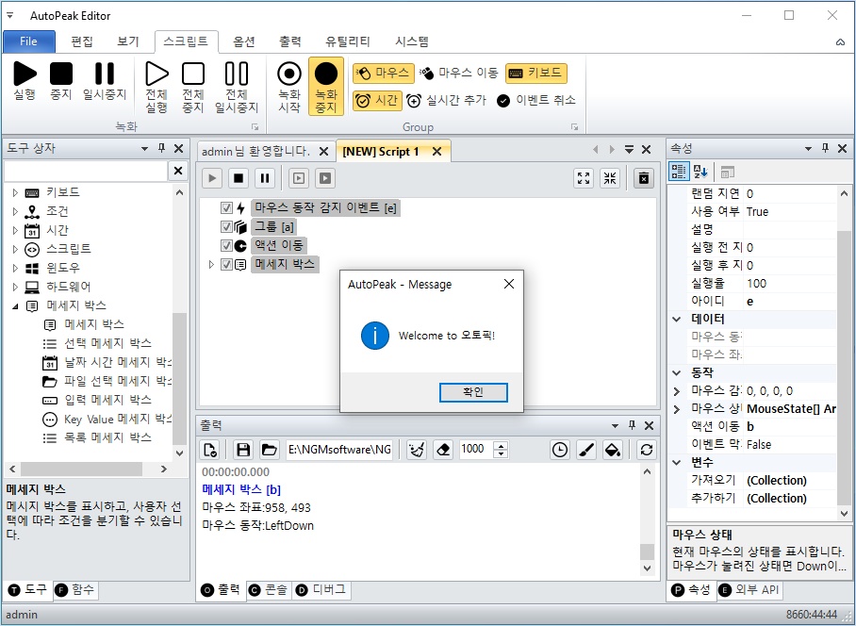Image resolution: width=856 pixels, height=626 pixels.
Task: Delete script items with trash icon
Action: click(644, 178)
